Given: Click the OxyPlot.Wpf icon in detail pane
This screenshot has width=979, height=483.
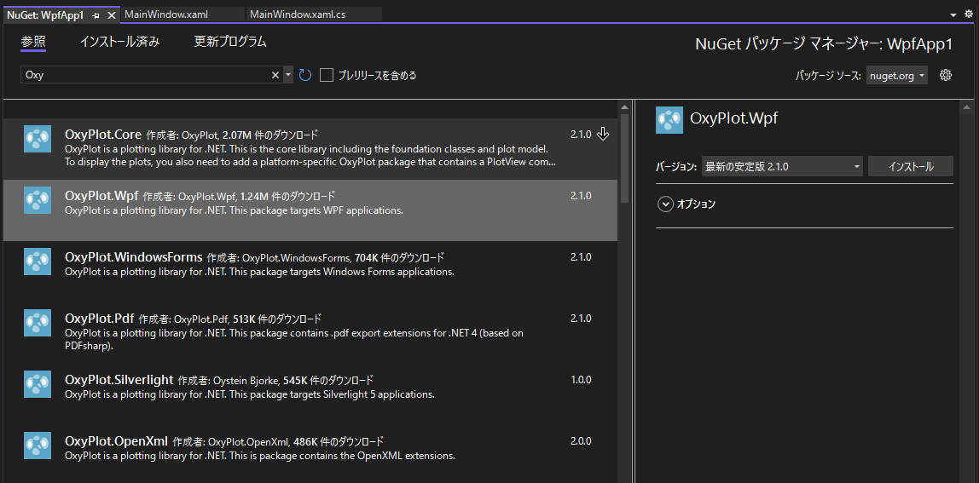Looking at the screenshot, I should pyautogui.click(x=669, y=120).
